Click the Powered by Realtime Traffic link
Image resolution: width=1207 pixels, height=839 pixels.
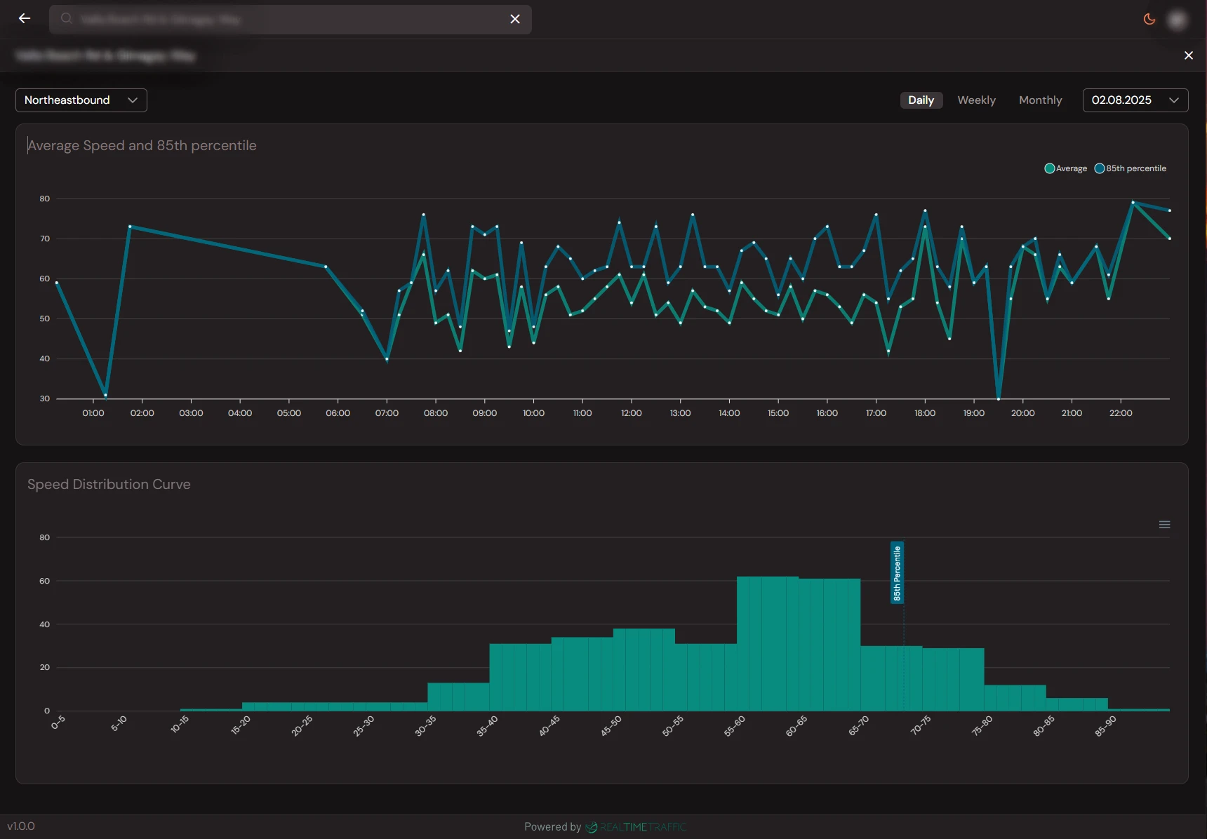pos(605,827)
